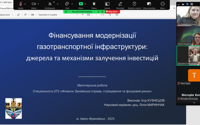Pause the screen share
Viewport: 200px width, 125px height.
pyautogui.click(x=94, y=4)
